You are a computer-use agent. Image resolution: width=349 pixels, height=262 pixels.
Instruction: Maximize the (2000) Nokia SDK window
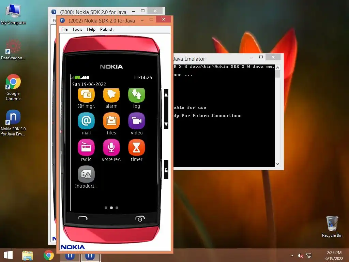pos(143,11)
